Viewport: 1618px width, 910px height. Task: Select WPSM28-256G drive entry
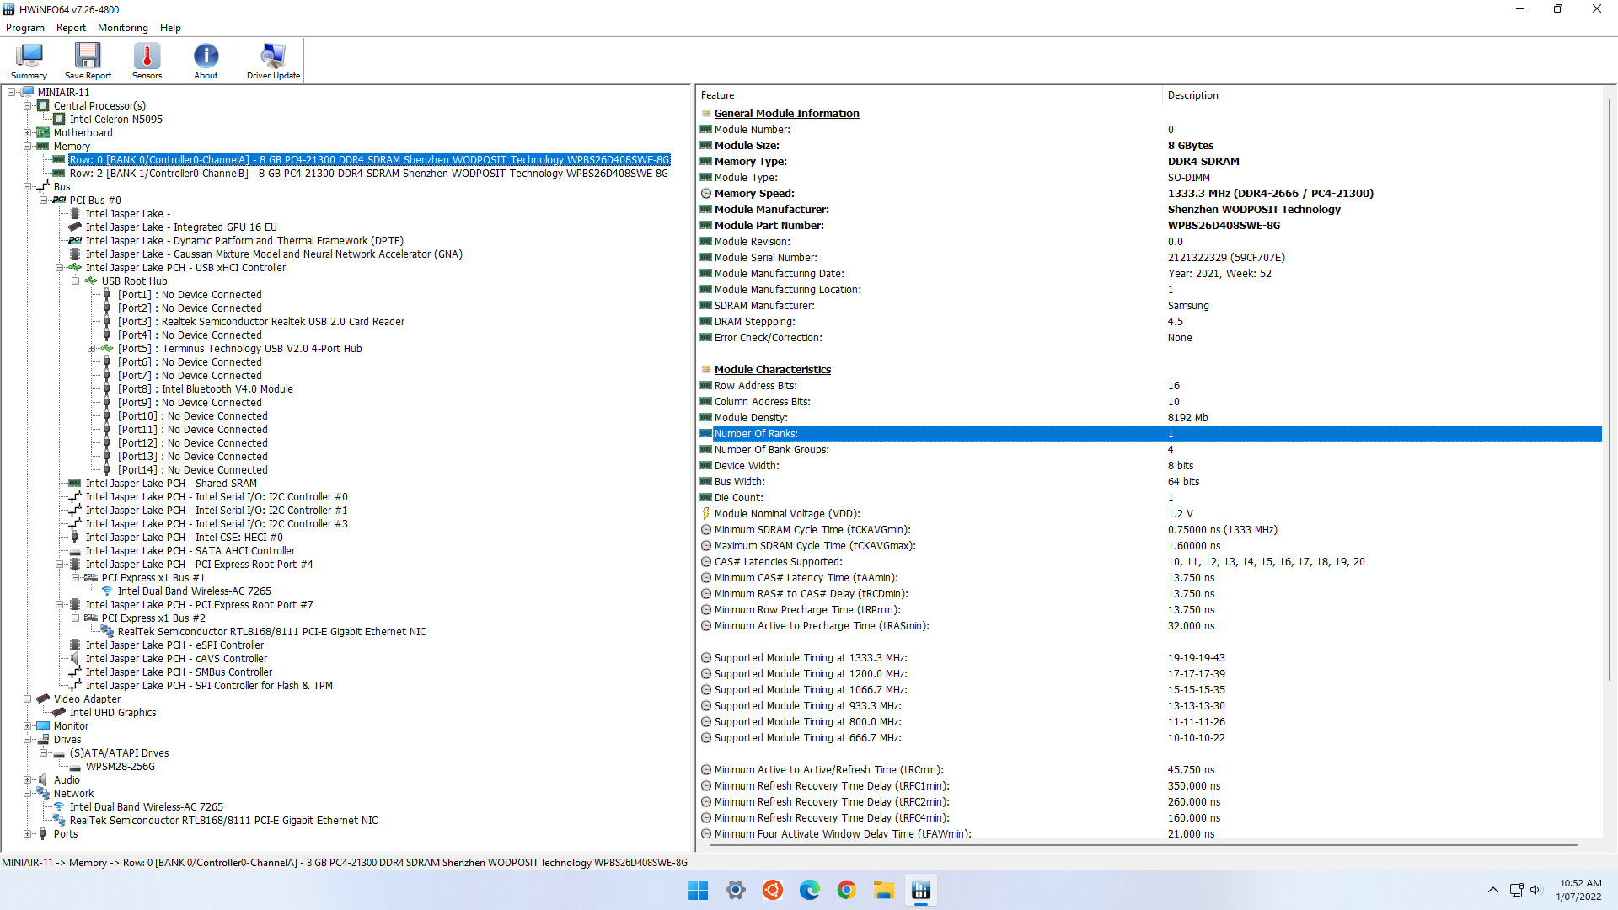tap(121, 767)
